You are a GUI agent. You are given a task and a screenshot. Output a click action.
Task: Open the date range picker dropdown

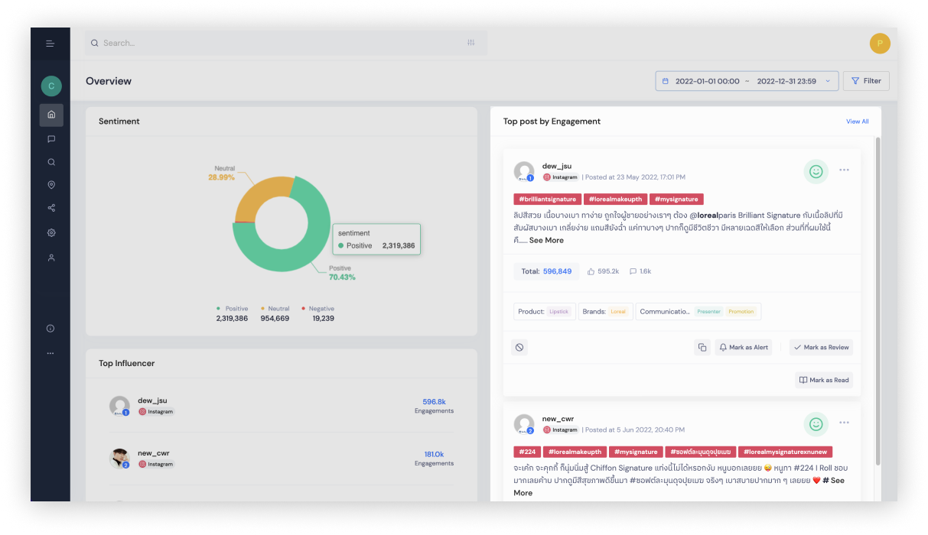(x=746, y=81)
